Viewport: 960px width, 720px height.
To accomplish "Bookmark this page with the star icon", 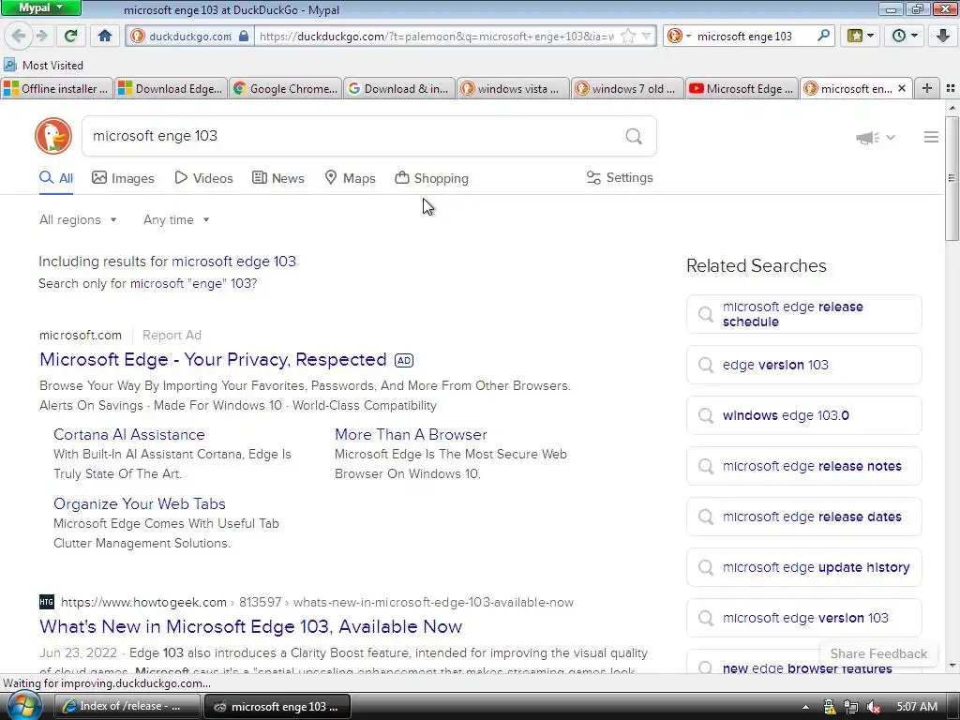I will [x=628, y=37].
